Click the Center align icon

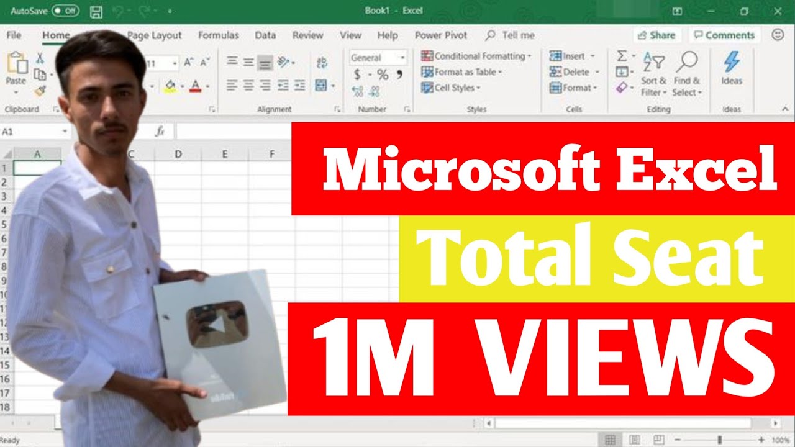point(248,86)
